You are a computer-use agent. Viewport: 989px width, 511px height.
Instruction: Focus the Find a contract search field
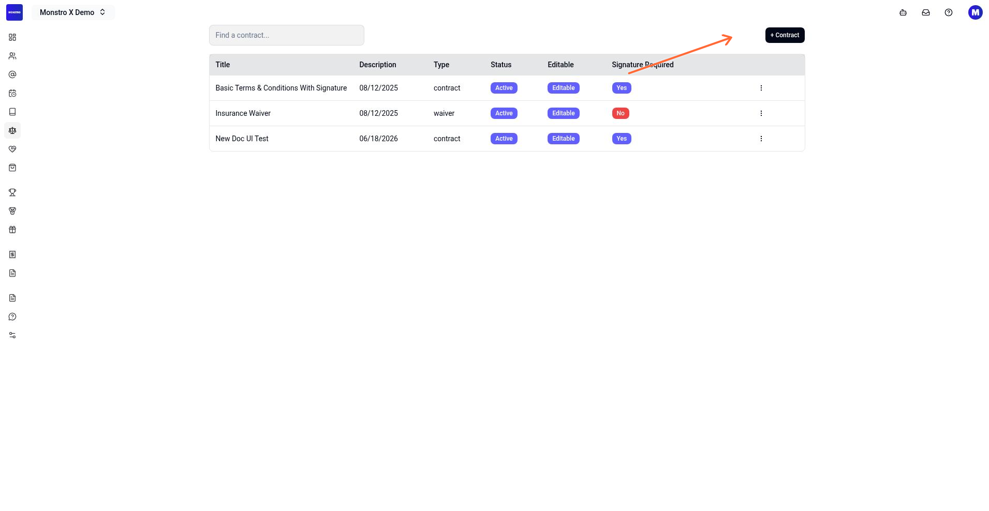click(x=287, y=35)
